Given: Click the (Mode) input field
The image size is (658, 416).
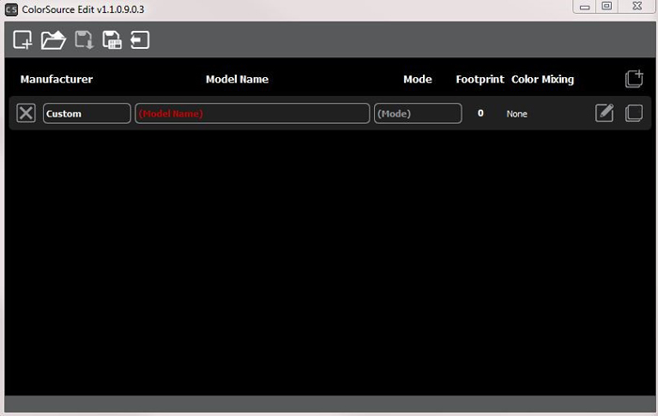Looking at the screenshot, I should click(418, 114).
